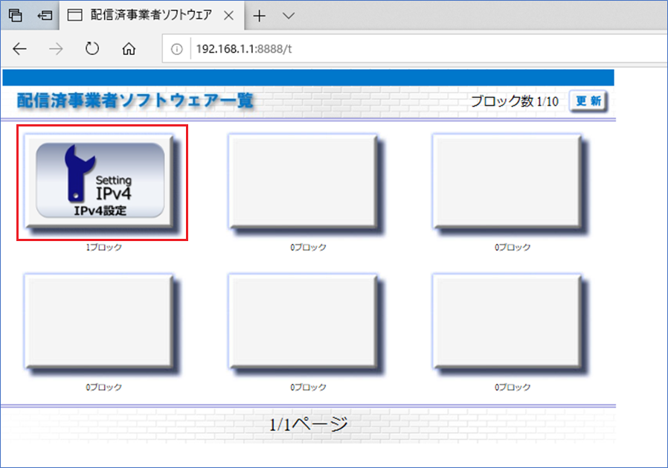Select the empty tile in top-row middle

click(x=302, y=179)
